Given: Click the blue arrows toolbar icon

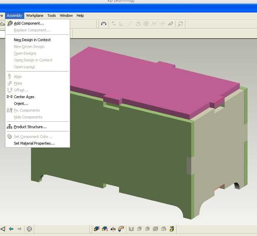Looking at the screenshot, I should point(104,24).
